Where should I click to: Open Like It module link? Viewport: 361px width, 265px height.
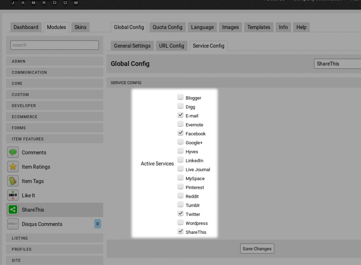tap(28, 195)
